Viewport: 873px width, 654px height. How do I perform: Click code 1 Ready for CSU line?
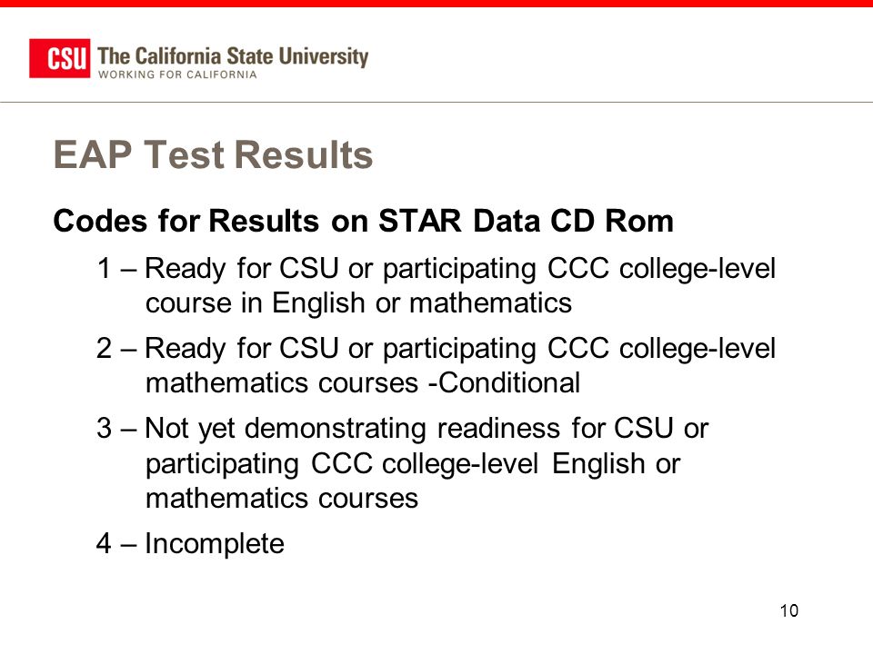click(x=436, y=269)
